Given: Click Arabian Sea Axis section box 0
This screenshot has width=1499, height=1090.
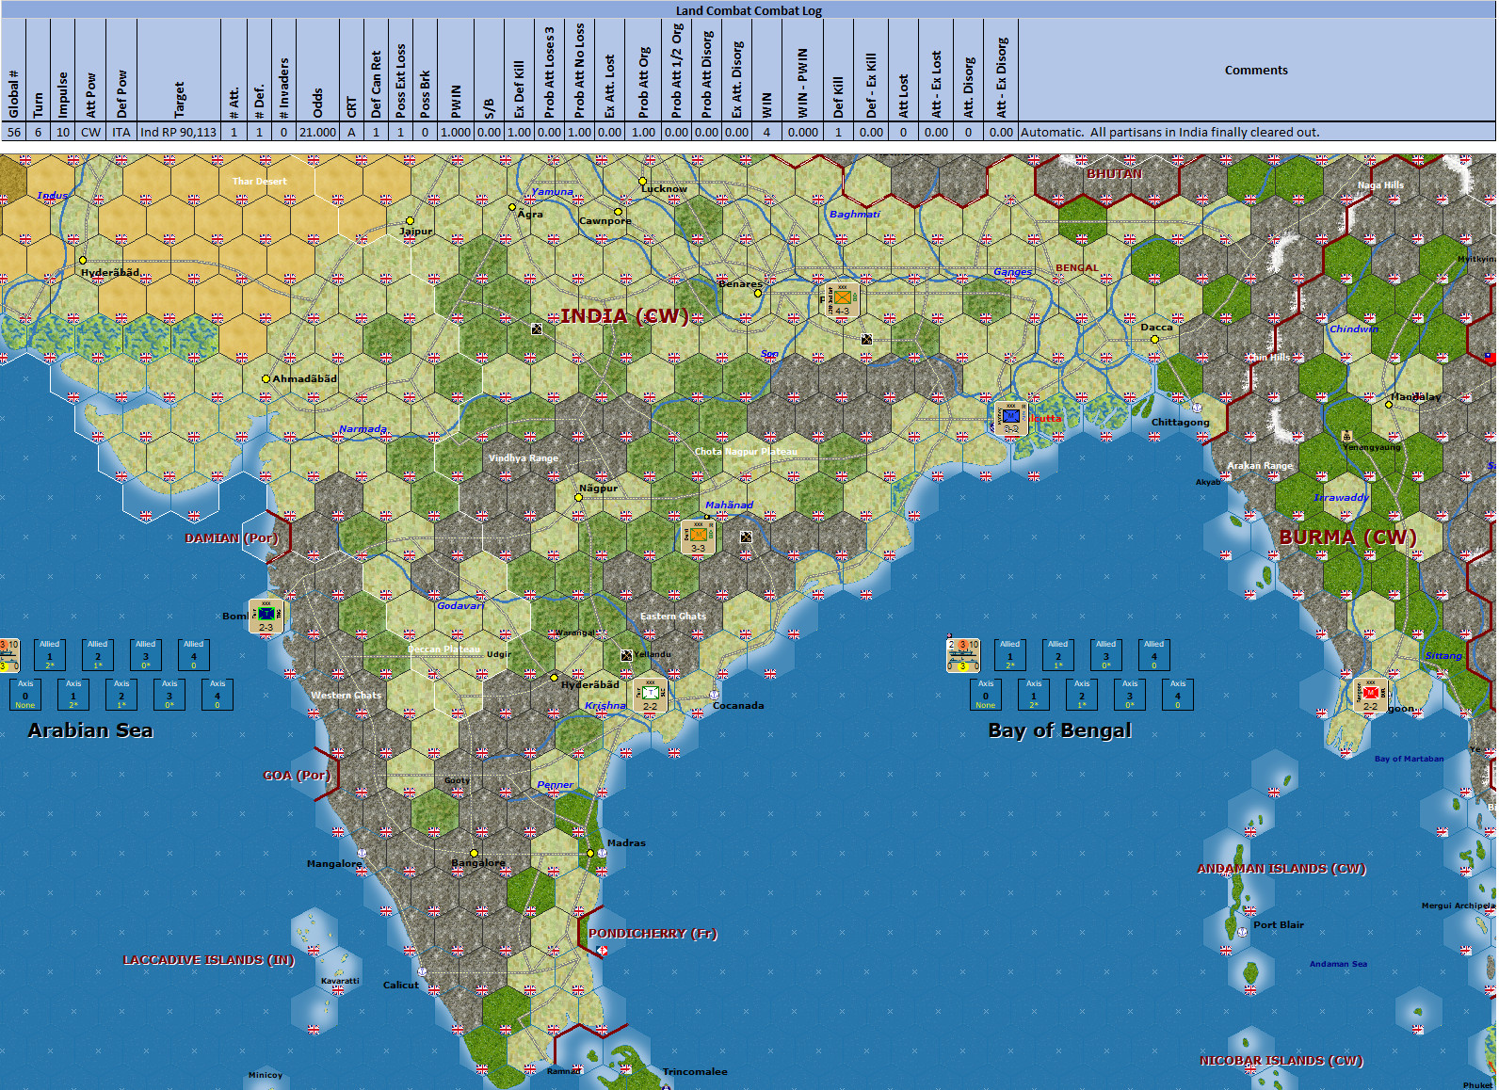Looking at the screenshot, I should pos(25,695).
